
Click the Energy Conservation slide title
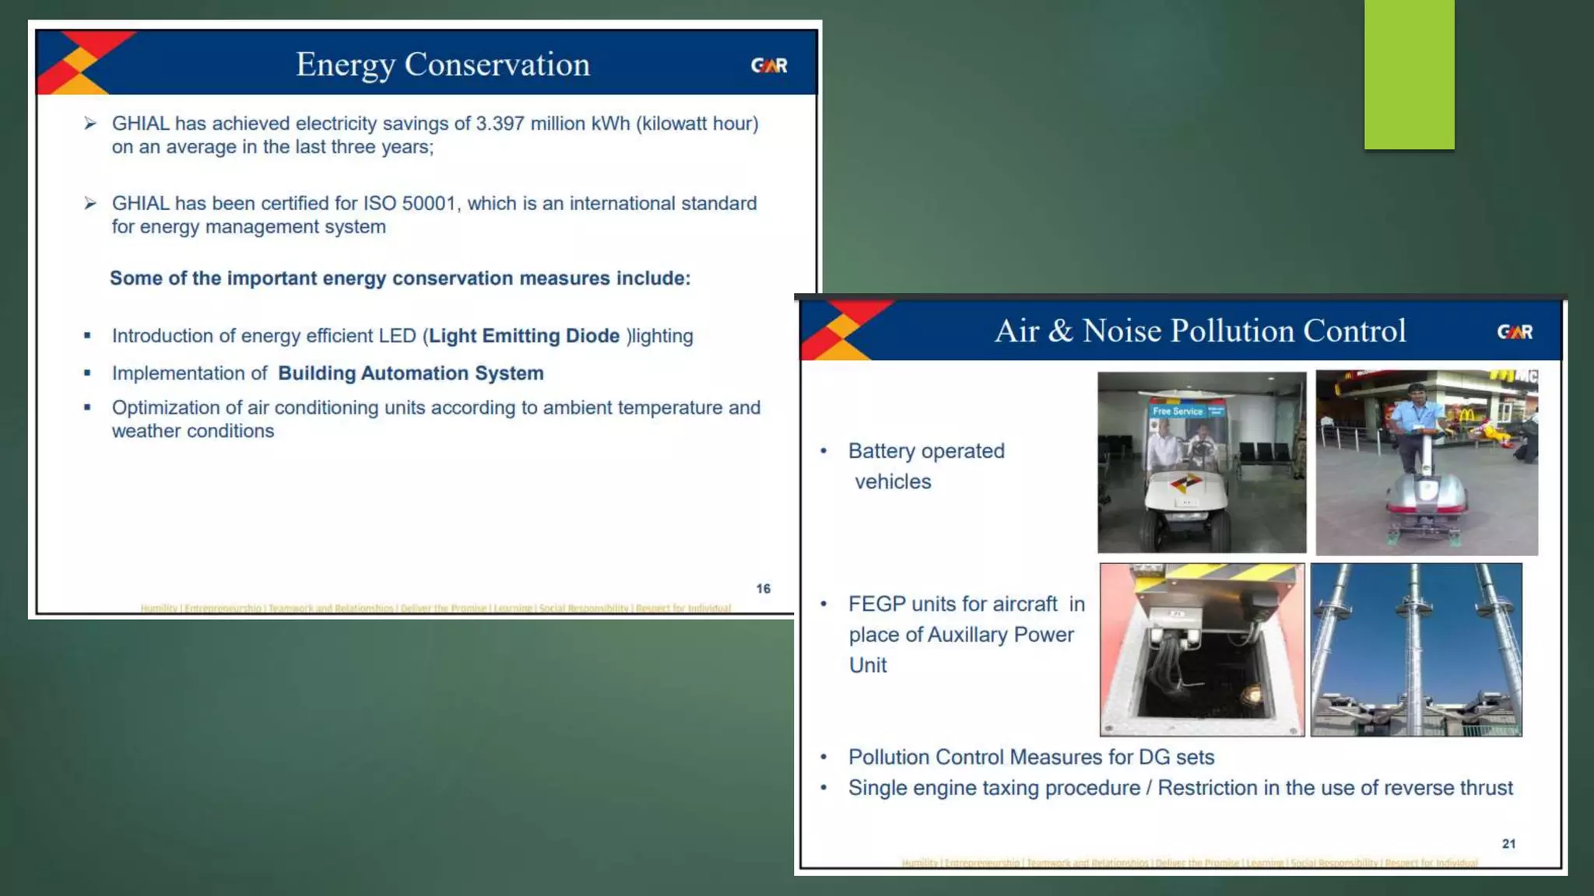click(442, 65)
